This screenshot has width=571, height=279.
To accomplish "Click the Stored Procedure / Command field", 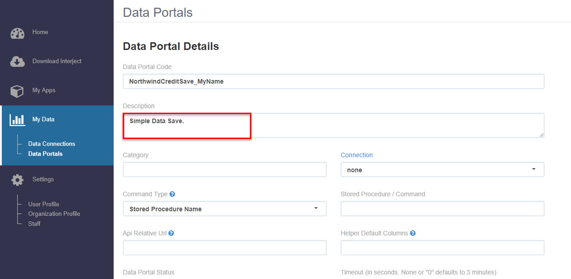I will (442, 209).
